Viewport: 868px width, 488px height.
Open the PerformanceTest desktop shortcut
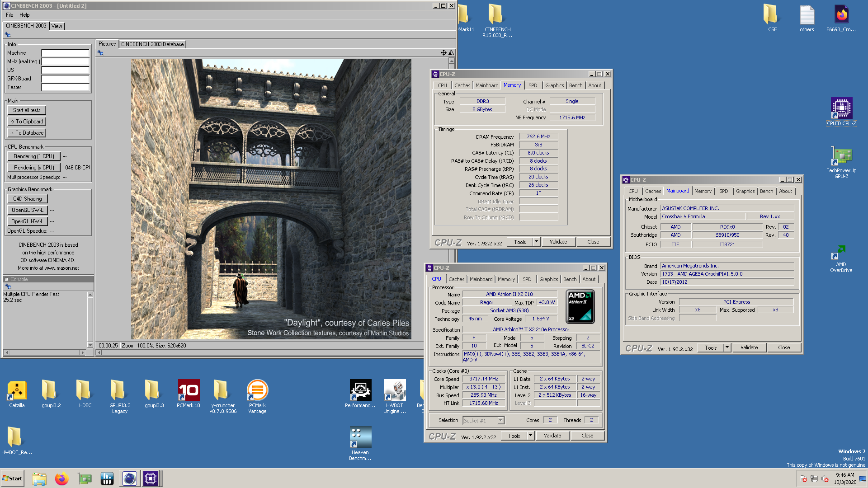click(x=360, y=393)
